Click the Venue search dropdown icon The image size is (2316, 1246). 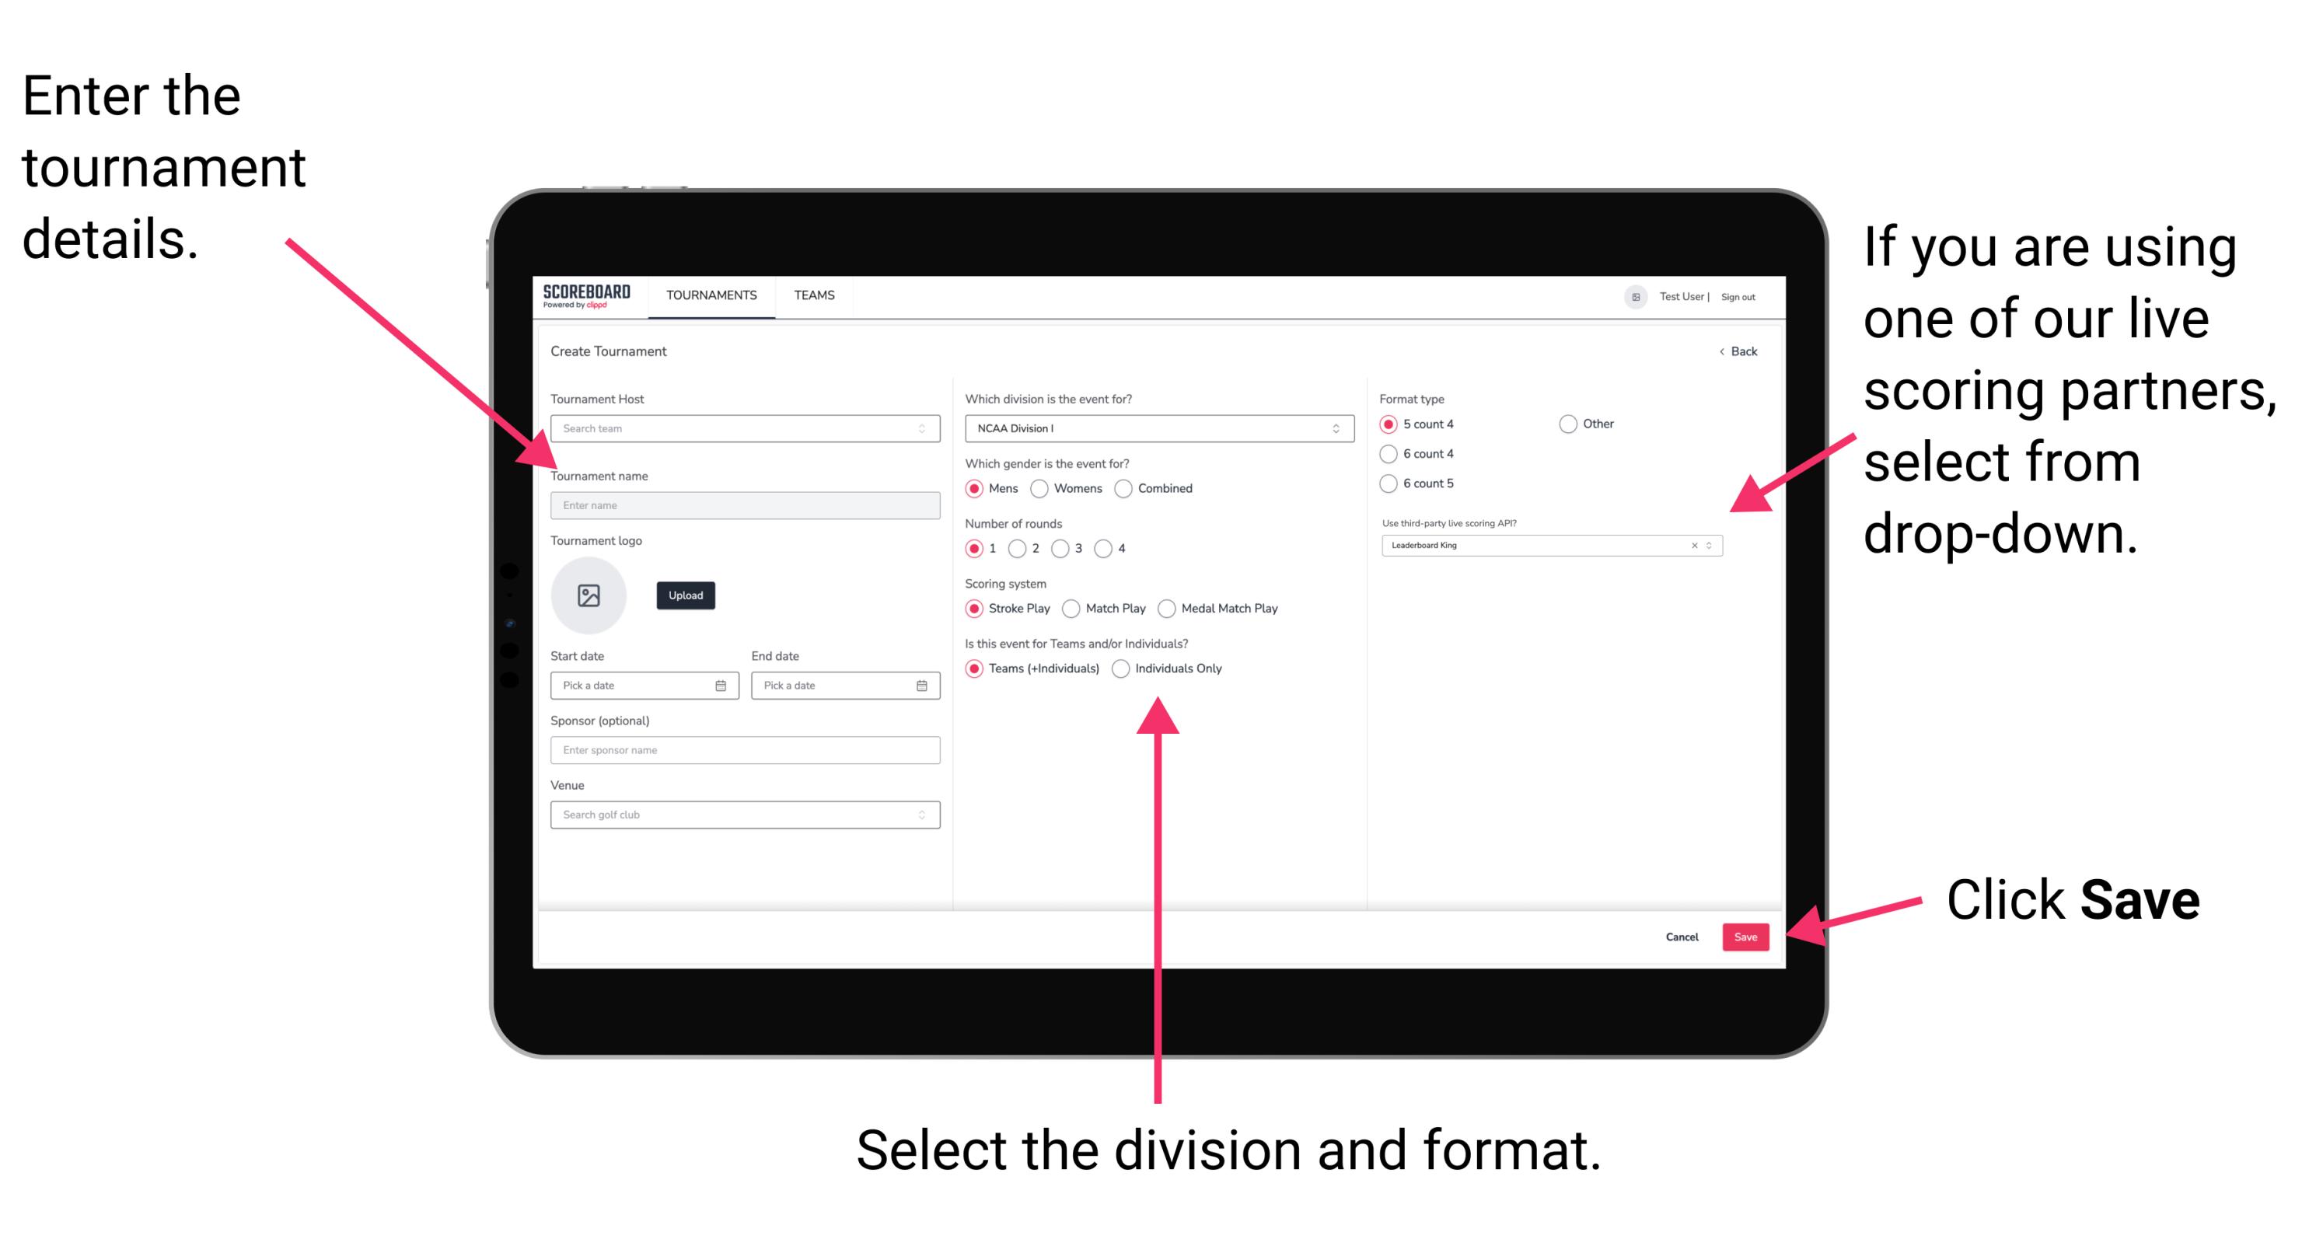pos(922,815)
